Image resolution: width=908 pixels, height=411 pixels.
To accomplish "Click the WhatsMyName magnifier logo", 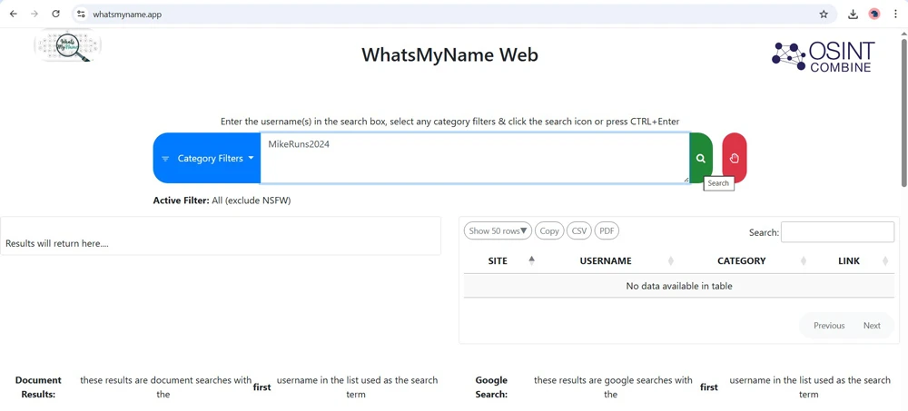I will [x=68, y=45].
